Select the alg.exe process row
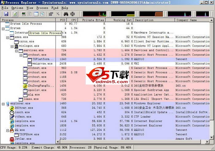The image size is (215, 151). 105,95
